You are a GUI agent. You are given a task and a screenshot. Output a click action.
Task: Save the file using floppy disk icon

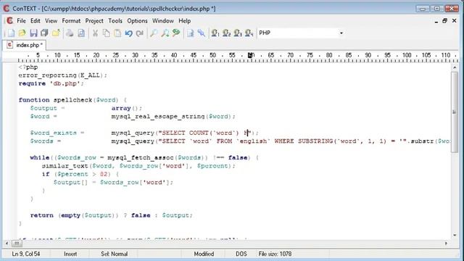click(x=33, y=33)
